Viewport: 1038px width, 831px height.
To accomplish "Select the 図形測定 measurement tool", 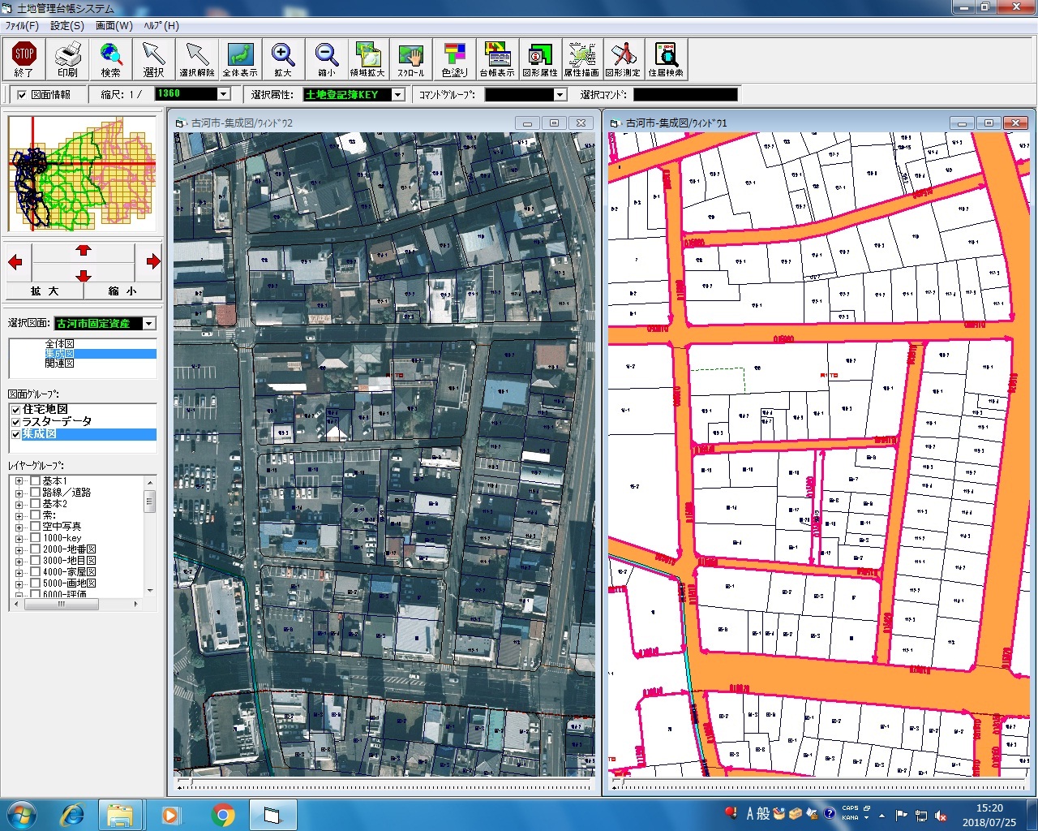I will click(x=623, y=59).
